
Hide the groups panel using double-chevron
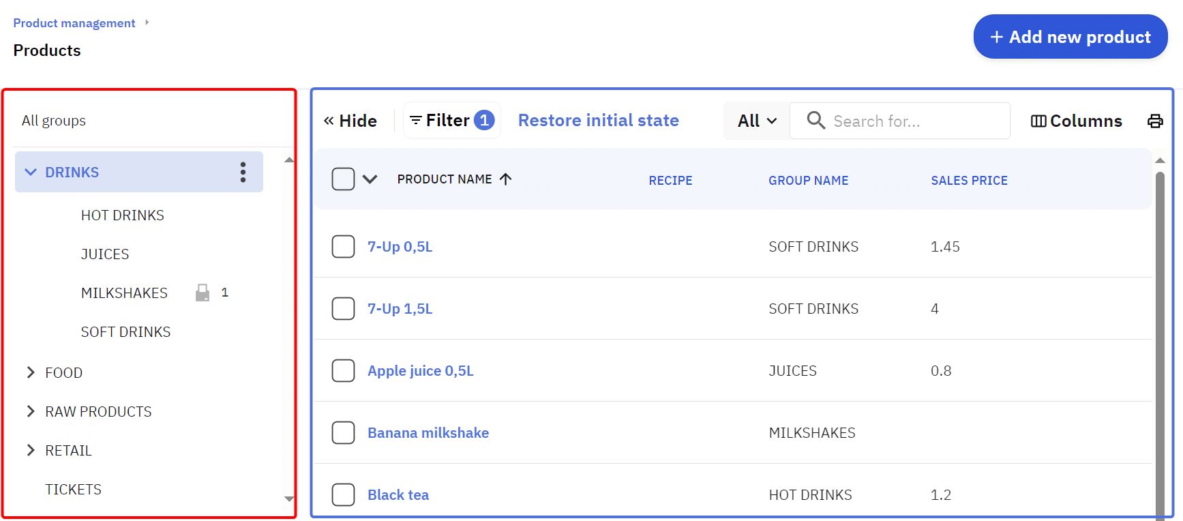pos(329,121)
